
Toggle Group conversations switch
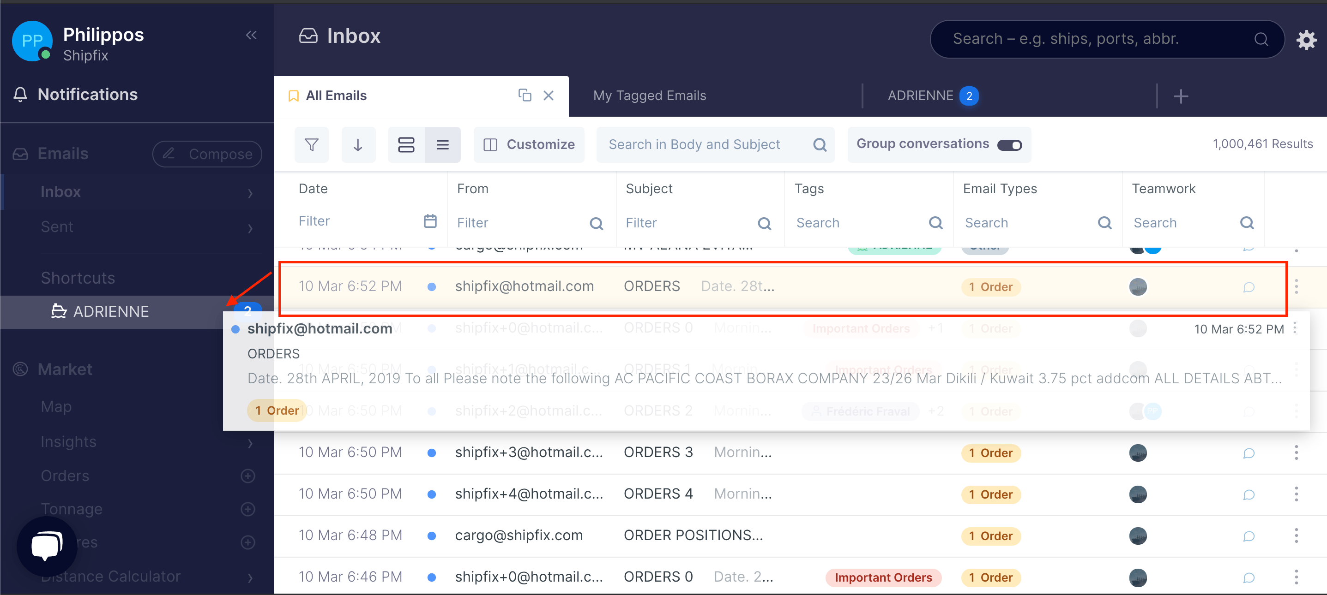(x=1009, y=145)
